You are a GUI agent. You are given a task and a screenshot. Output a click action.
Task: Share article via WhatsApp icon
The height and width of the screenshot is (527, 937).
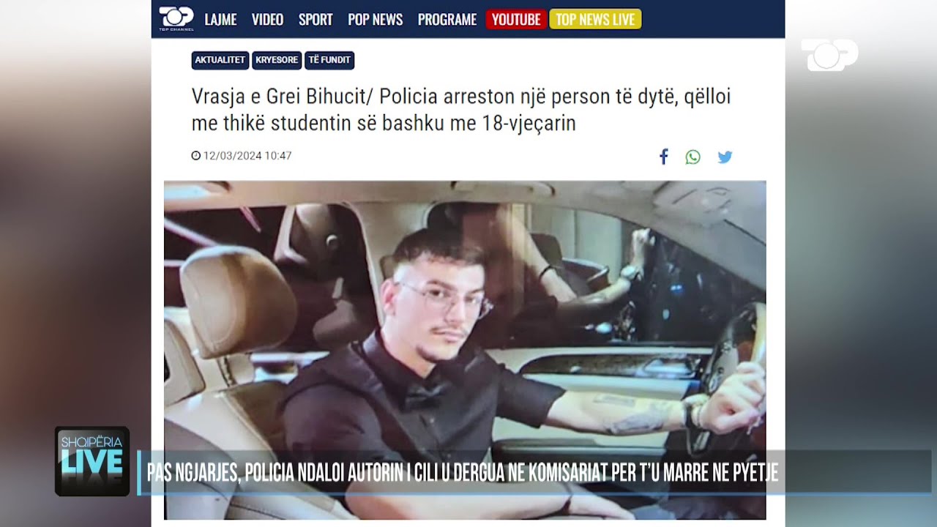point(693,157)
